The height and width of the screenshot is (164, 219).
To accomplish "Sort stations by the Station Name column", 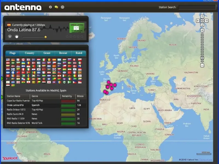I will pyautogui.click(x=18, y=96).
